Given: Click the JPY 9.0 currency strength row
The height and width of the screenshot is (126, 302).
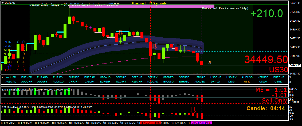Looking at the screenshot, I should [x=14, y=70].
